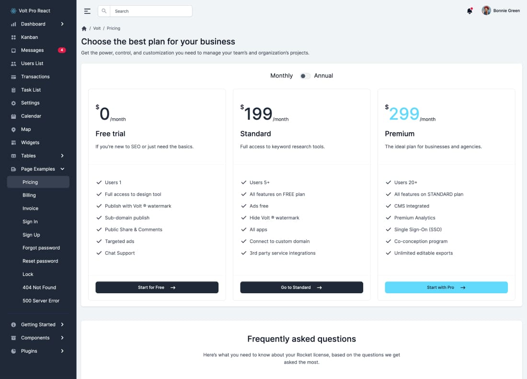Click the Go to Standard button
Viewport: 527px width, 379px height.
[301, 287]
